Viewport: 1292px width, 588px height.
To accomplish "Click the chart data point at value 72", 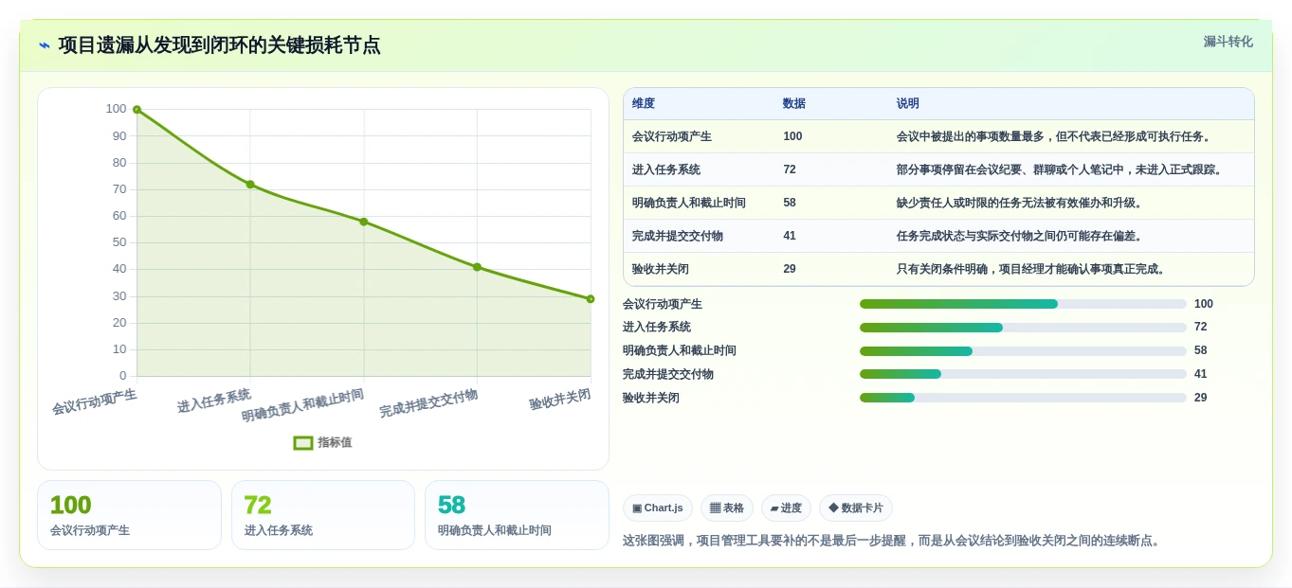I will coord(250,185).
